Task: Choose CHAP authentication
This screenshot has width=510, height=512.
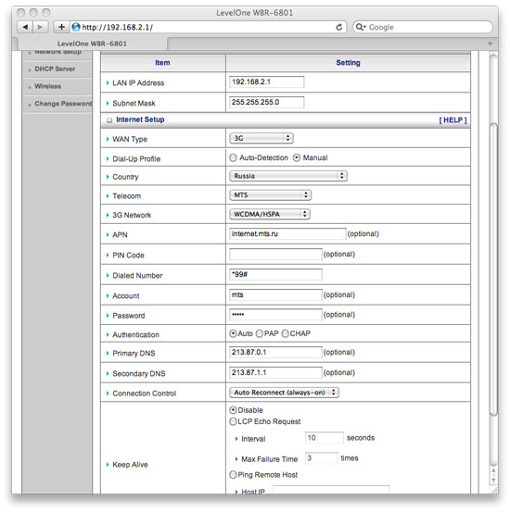Action: click(x=286, y=333)
